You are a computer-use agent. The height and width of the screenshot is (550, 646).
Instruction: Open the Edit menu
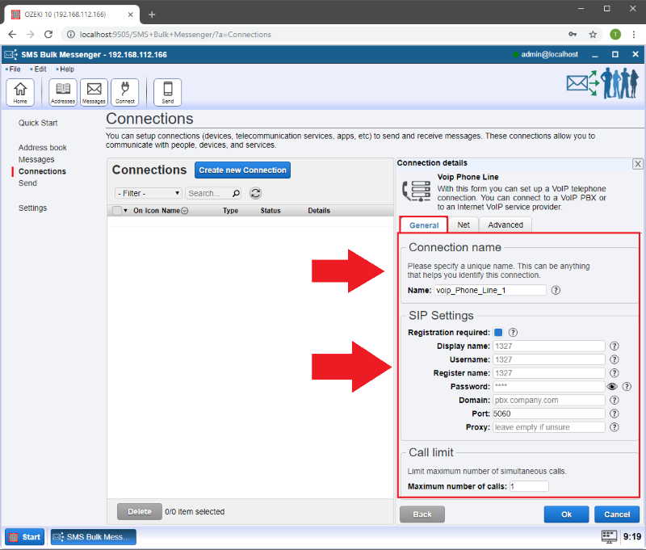40,69
